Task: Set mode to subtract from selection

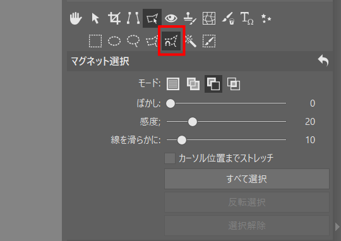Action: pos(213,84)
